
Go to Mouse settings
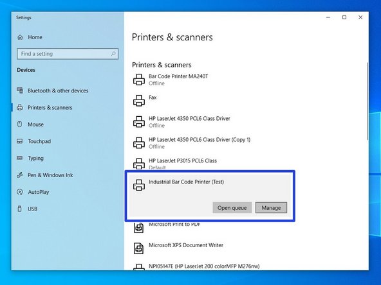pyautogui.click(x=35, y=125)
